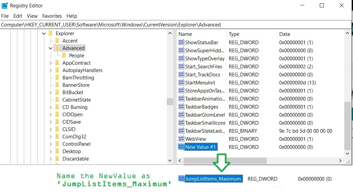Click the REG_BINARY type cell
The image size is (353, 194).
click(x=243, y=131)
